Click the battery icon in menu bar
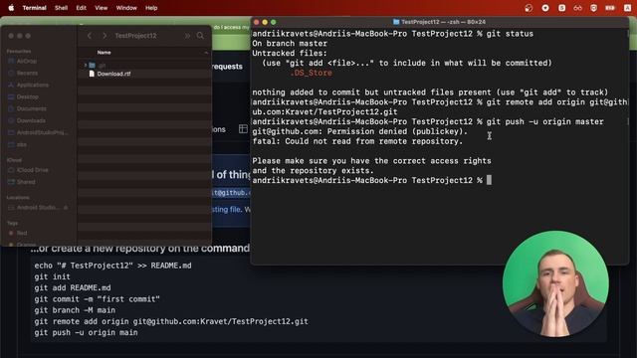Viewport: 637px width, 358px height. click(610, 8)
